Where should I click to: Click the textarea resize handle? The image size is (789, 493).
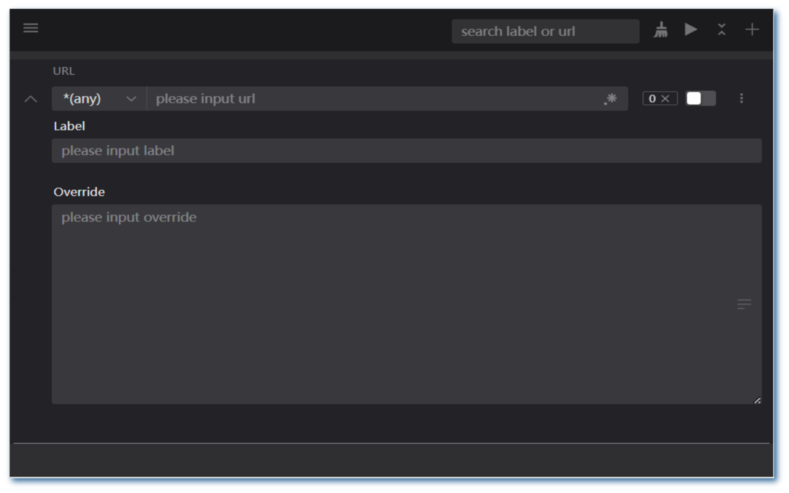point(757,400)
